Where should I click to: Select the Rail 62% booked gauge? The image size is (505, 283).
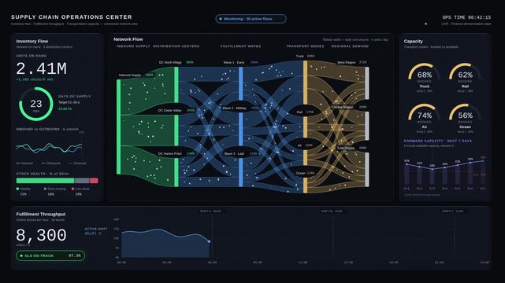[465, 77]
